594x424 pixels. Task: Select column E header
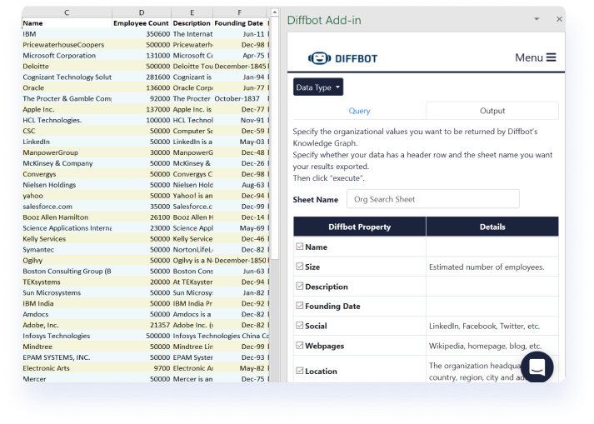click(x=192, y=12)
